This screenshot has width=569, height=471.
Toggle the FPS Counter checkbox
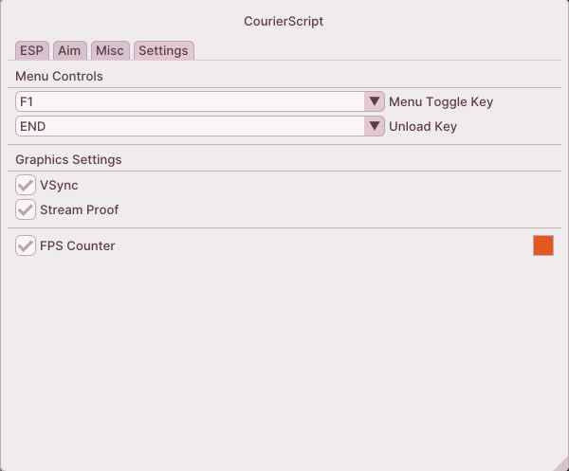tap(26, 245)
